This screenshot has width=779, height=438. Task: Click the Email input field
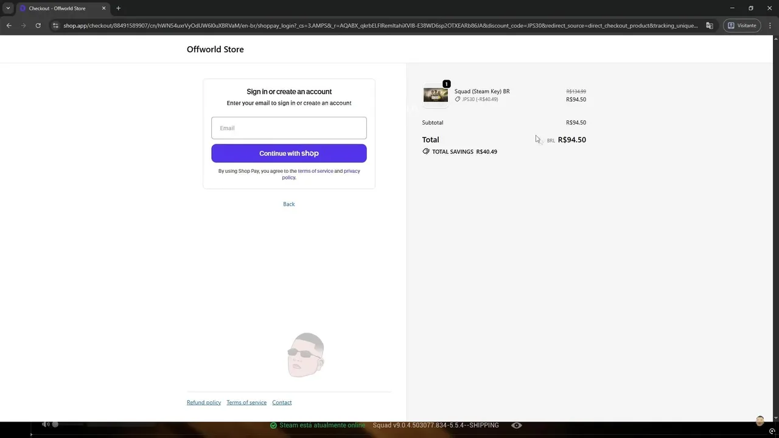pyautogui.click(x=289, y=128)
